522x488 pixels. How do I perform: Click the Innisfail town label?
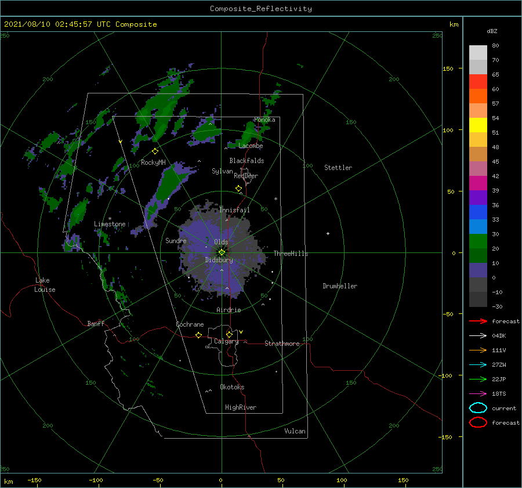(x=234, y=210)
